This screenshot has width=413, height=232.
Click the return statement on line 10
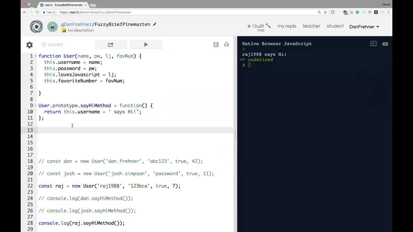coord(93,112)
